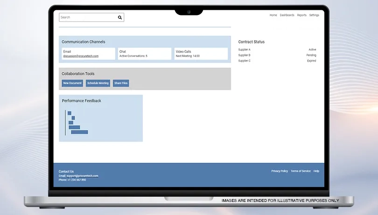Viewport: 378px width, 215px height.
Task: Click the longest bar in Performance Feedback chart
Action: pyautogui.click(x=79, y=132)
